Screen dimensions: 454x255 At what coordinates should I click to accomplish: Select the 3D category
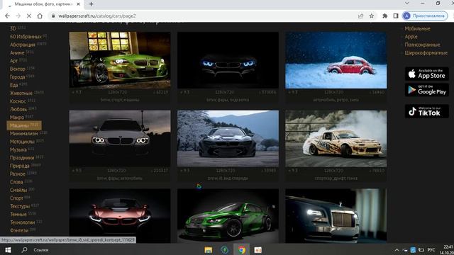click(x=13, y=28)
